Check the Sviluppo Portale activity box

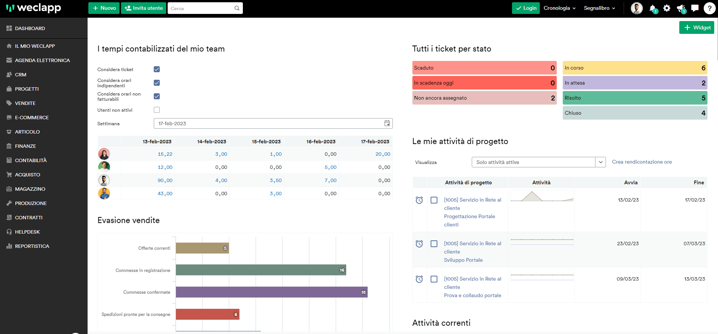[x=434, y=244]
